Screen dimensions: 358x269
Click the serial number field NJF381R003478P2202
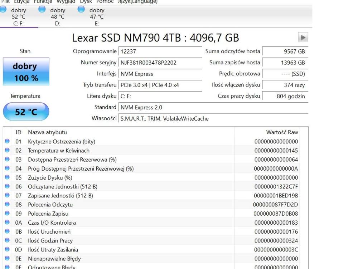(160, 63)
